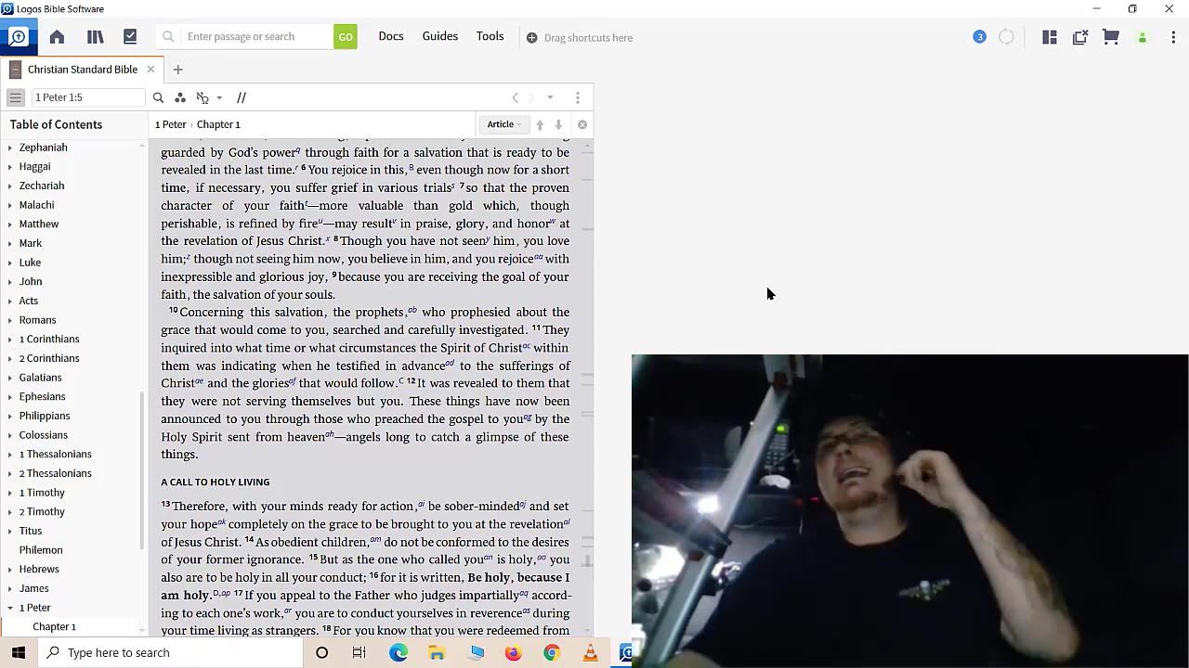Viewport: 1189px width, 668px height.
Task: Select Acts in the table of contents
Action: (x=29, y=301)
